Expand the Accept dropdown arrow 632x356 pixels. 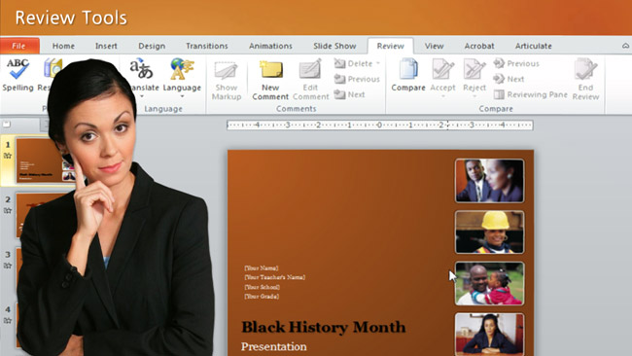[442, 96]
